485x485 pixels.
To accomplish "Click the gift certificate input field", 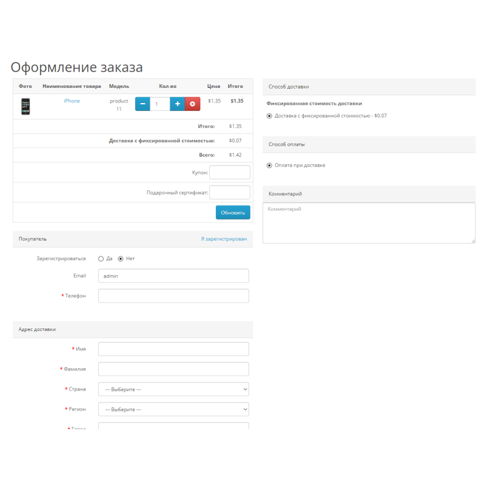I will point(229,193).
